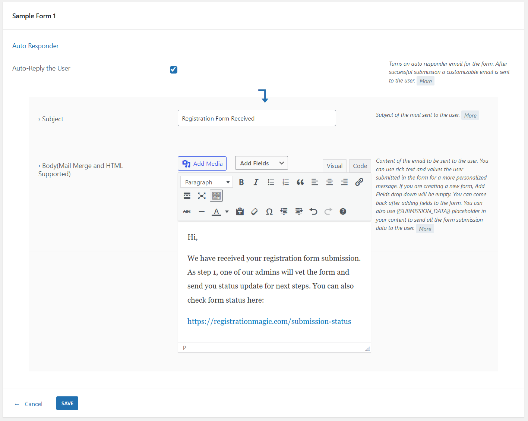
Task: Uncheck the Auto-Reply the User checkbox
Action: point(174,70)
